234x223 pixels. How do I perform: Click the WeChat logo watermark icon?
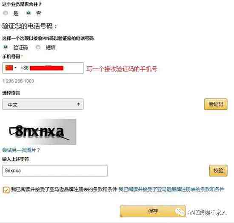pyautogui.click(x=180, y=212)
